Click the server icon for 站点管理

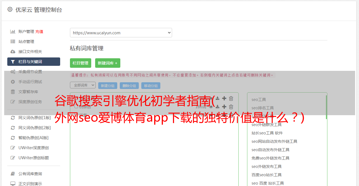tap(13, 42)
